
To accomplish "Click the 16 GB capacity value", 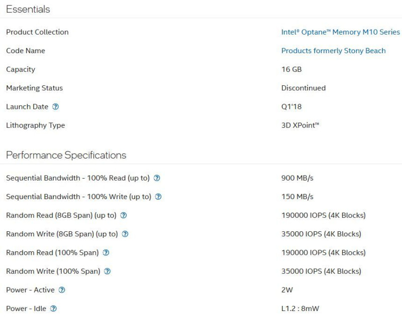I will pos(291,69).
